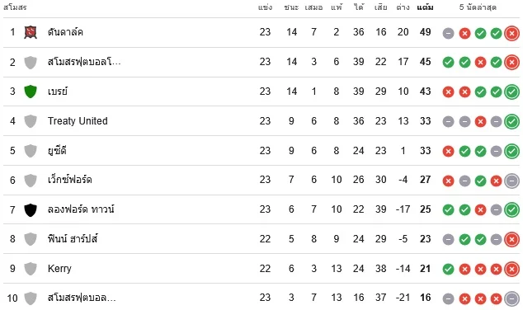The width and height of the screenshot is (523, 310).
Task: Click the latest-match green win icon for Treaty United
Action: [x=511, y=122]
